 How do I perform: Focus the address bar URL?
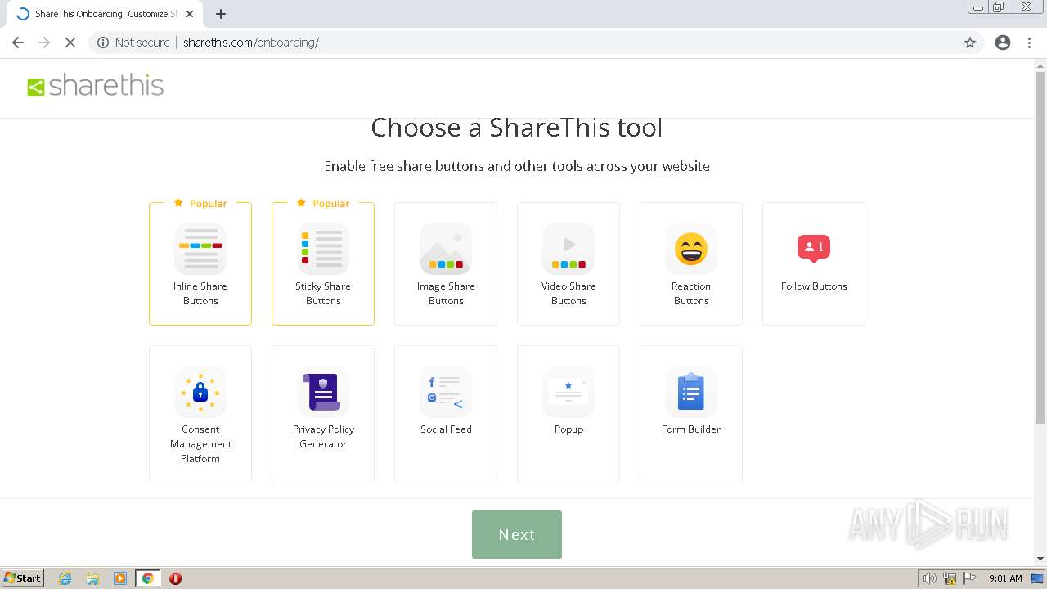point(250,43)
